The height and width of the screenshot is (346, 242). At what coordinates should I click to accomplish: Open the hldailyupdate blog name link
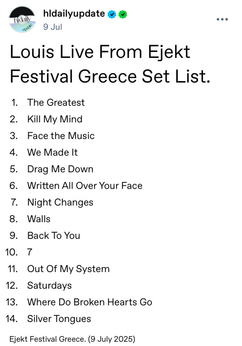(x=74, y=14)
